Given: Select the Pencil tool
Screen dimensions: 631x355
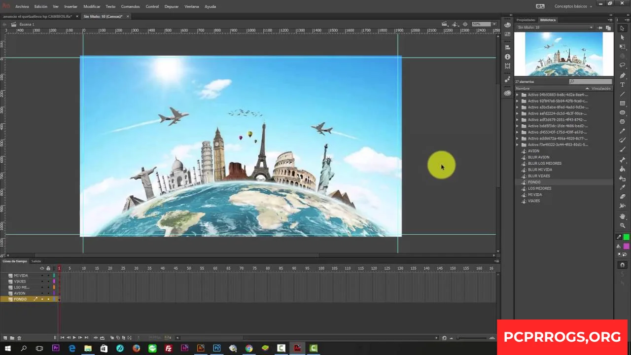Looking at the screenshot, I should [x=622, y=131].
